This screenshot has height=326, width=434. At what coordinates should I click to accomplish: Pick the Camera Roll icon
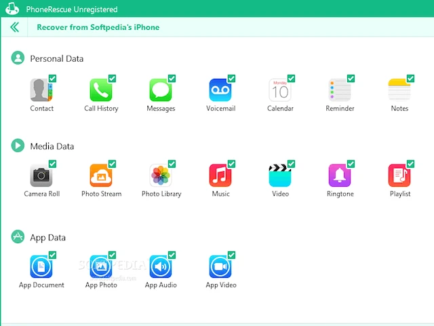click(41, 175)
